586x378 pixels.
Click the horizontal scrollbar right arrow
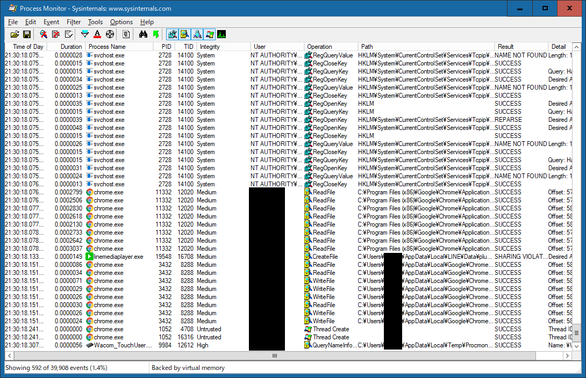click(568, 355)
